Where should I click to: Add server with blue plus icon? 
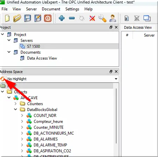62,18
